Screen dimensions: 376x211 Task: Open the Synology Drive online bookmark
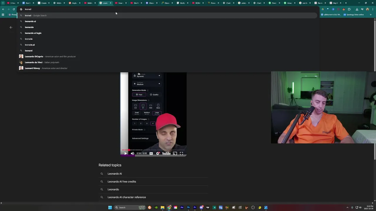point(354,15)
